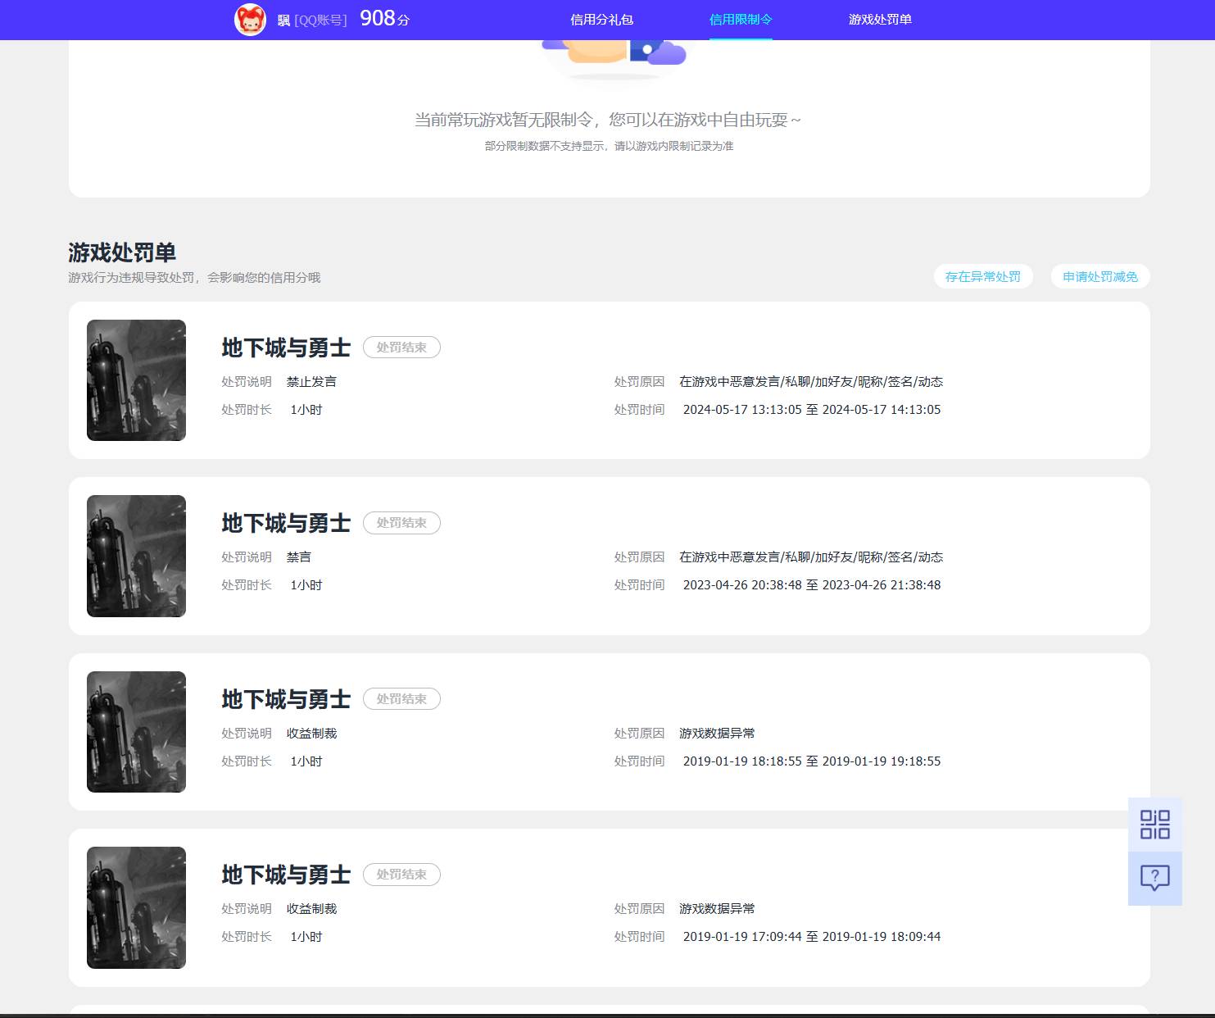Go to the 游戏处罚单 tab
Screen dimensions: 1215x1018
click(879, 20)
